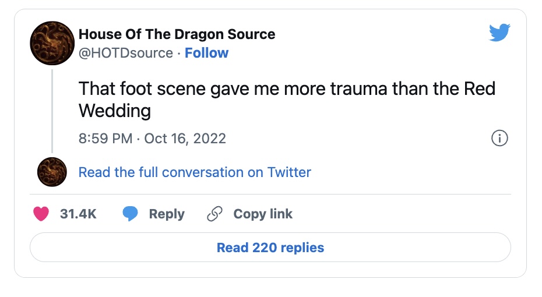Click the circled info icon
The image size is (542, 297).
click(x=500, y=139)
